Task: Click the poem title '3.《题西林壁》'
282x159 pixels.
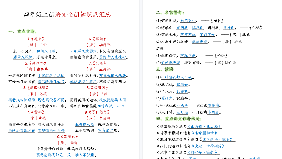Action: pyautogui.click(x=36, y=88)
